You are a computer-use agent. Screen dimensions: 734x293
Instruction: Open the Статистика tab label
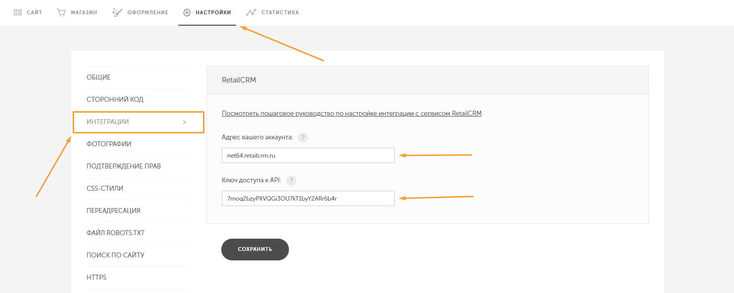click(280, 12)
